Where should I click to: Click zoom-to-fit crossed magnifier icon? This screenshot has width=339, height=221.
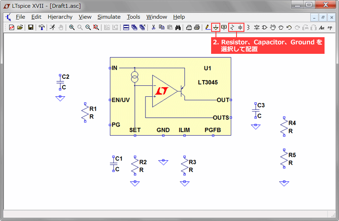point(96,28)
